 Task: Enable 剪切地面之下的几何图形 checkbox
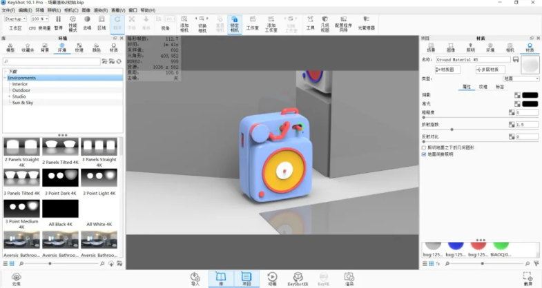coord(424,147)
